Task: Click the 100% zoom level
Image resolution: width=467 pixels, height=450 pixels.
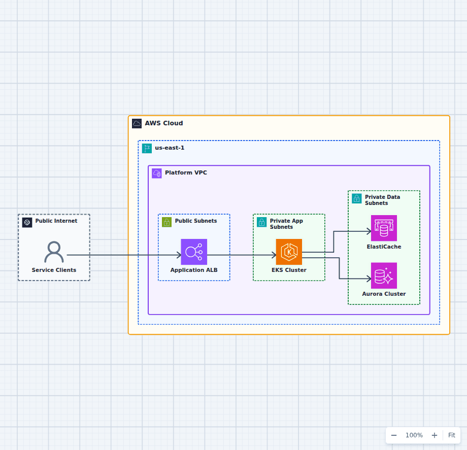Action: point(414,435)
